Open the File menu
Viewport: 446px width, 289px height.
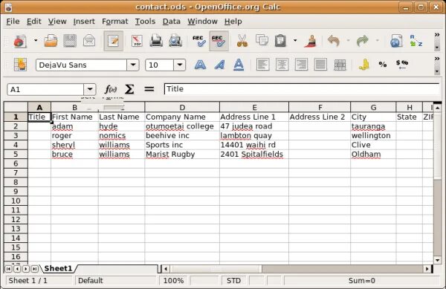coord(13,22)
